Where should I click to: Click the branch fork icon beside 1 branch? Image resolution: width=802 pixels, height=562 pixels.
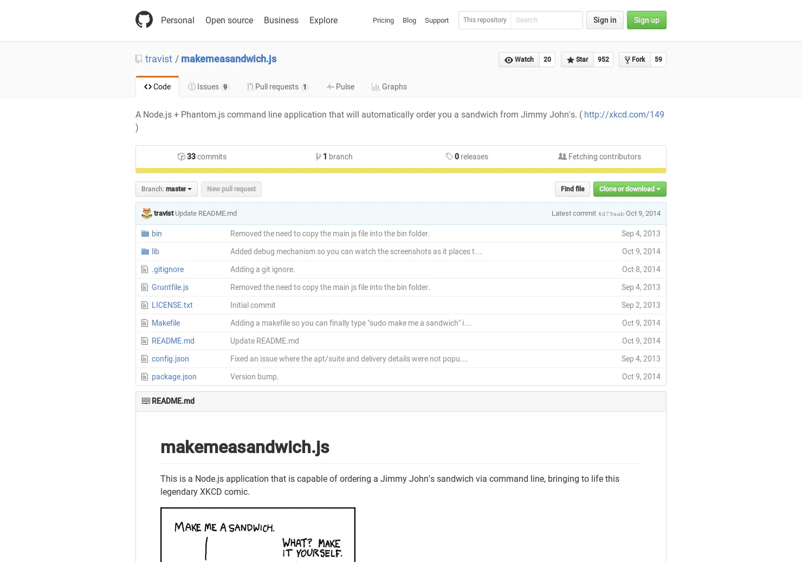(x=319, y=157)
